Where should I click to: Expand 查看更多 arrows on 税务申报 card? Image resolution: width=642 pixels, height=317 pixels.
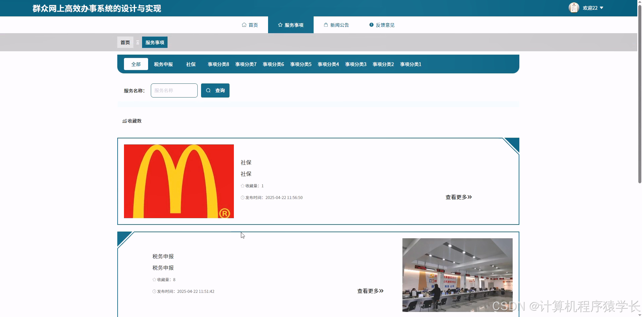(381, 291)
